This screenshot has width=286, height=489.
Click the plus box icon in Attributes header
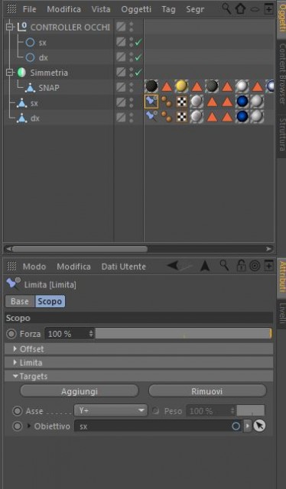(x=268, y=267)
